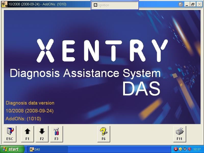Viewport: 204px width, 153px height.
Task: Click the large DAS splash text
Action: 142,88
